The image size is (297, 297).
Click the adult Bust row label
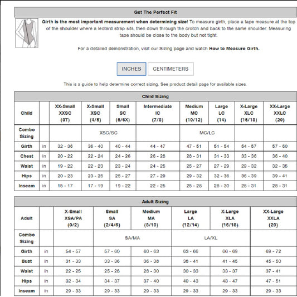tap(27, 261)
